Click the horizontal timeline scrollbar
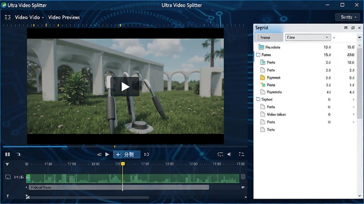 [89, 198]
